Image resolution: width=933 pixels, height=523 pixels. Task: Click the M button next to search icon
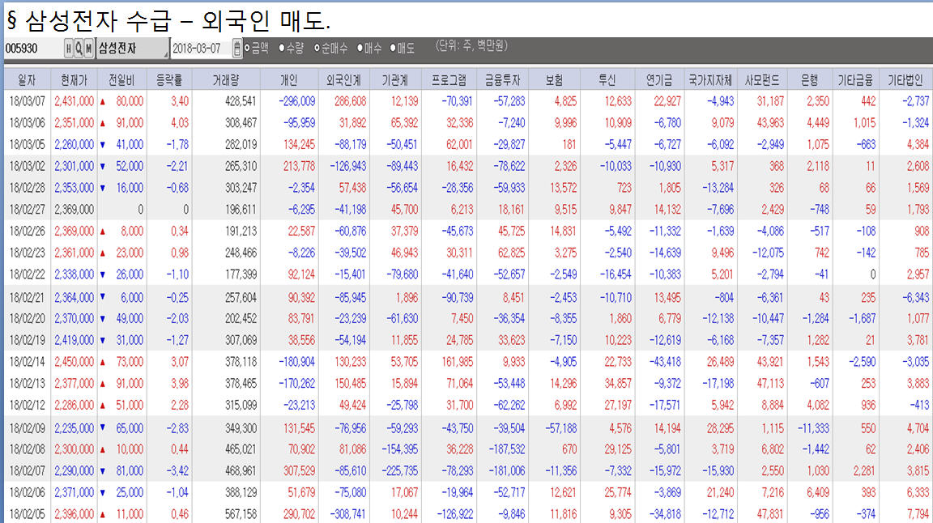88,49
